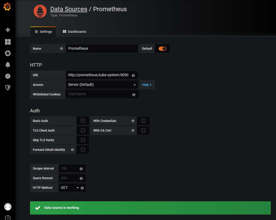The image size is (276, 220).
Task: Open the Access Server (Default) dropdown
Action: click(102, 85)
